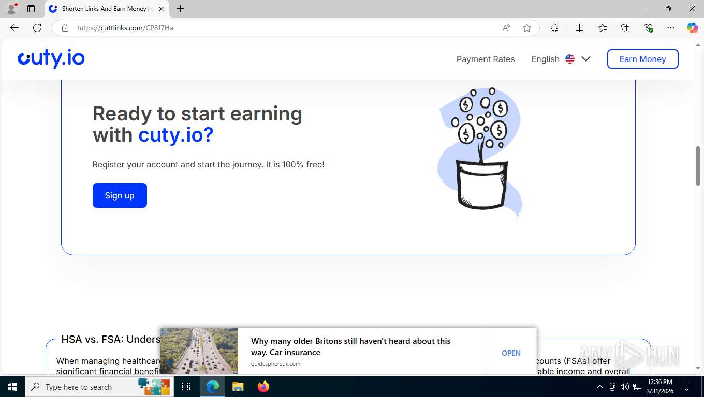This screenshot has width=704, height=397.
Task: Toggle split screen view
Action: [579, 28]
